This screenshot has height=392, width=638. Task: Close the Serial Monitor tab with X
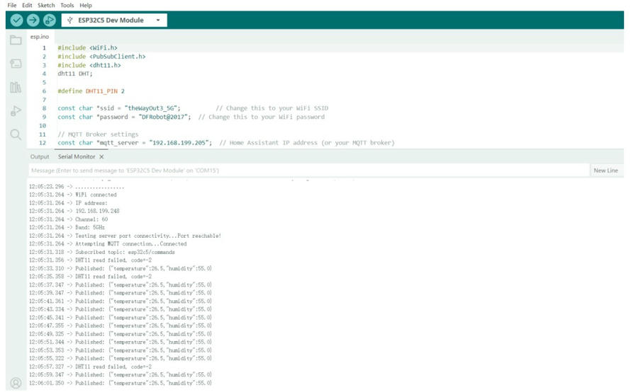[x=101, y=157]
